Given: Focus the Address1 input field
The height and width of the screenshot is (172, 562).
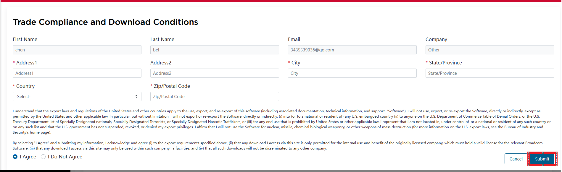Looking at the screenshot, I should click(x=77, y=73).
